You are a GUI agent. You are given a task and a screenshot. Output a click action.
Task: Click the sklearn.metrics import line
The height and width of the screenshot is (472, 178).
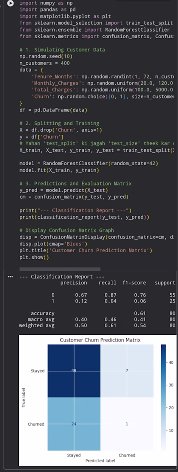pos(97,36)
